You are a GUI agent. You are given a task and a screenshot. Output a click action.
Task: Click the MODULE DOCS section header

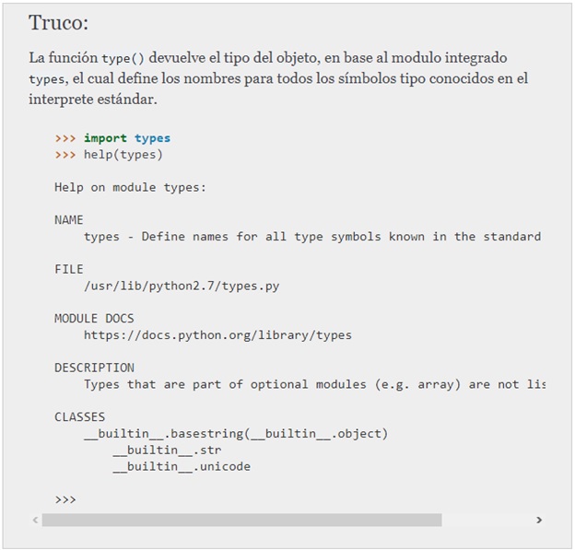[x=94, y=318]
